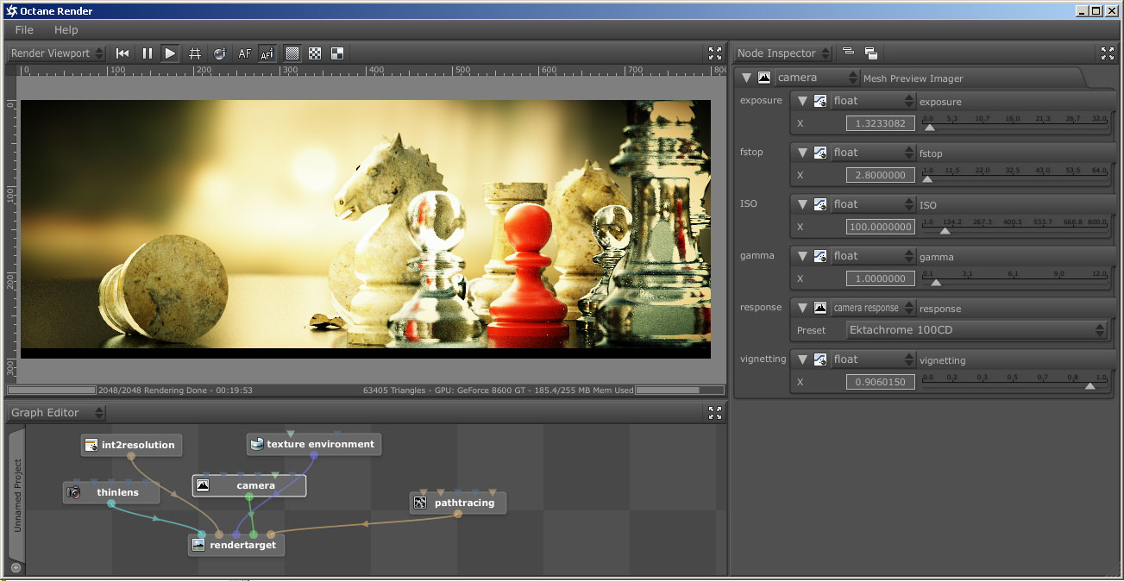
Task: Click the gamma float node icon
Action: point(819,256)
